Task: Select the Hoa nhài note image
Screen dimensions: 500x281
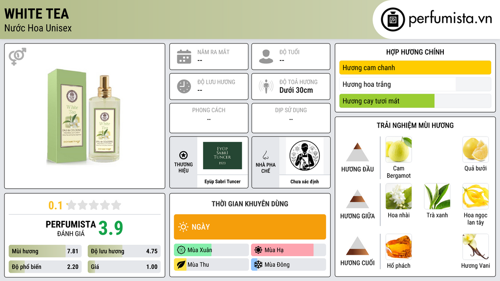Action: tap(398, 196)
